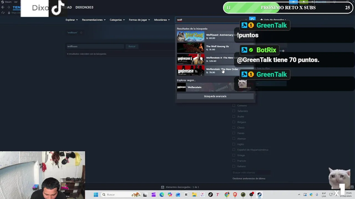Image resolution: width=355 pixels, height=199 pixels.
Task: Check the Alemán language checkbox
Action: [234, 138]
